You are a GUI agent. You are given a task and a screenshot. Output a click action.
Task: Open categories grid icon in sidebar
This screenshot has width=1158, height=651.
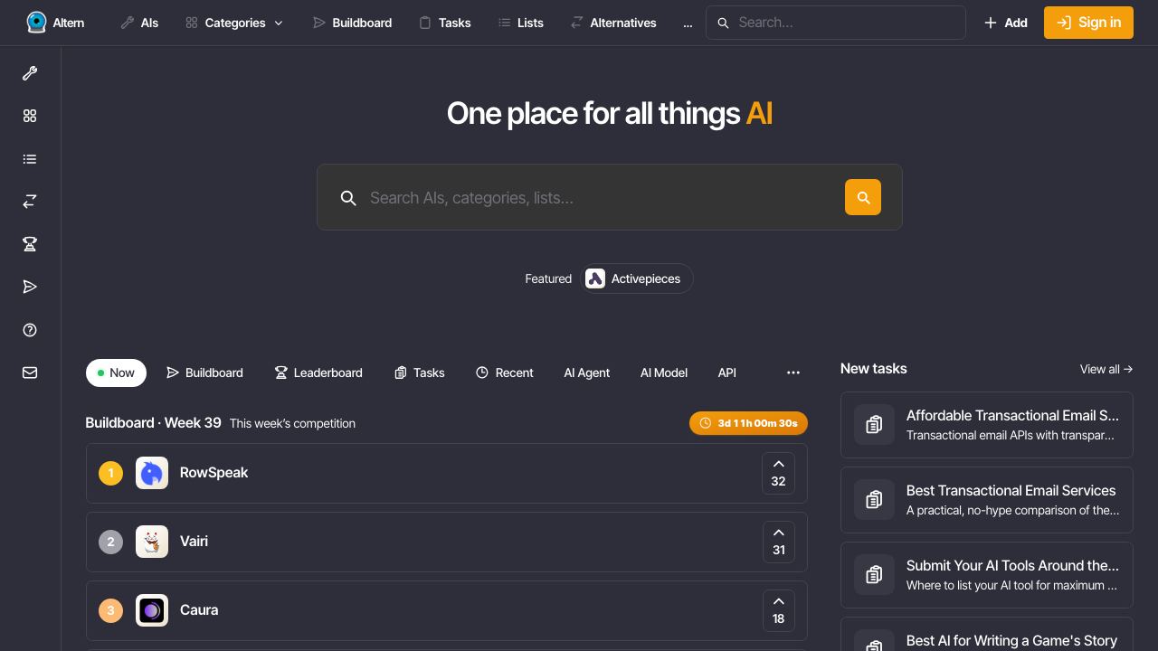click(x=30, y=116)
